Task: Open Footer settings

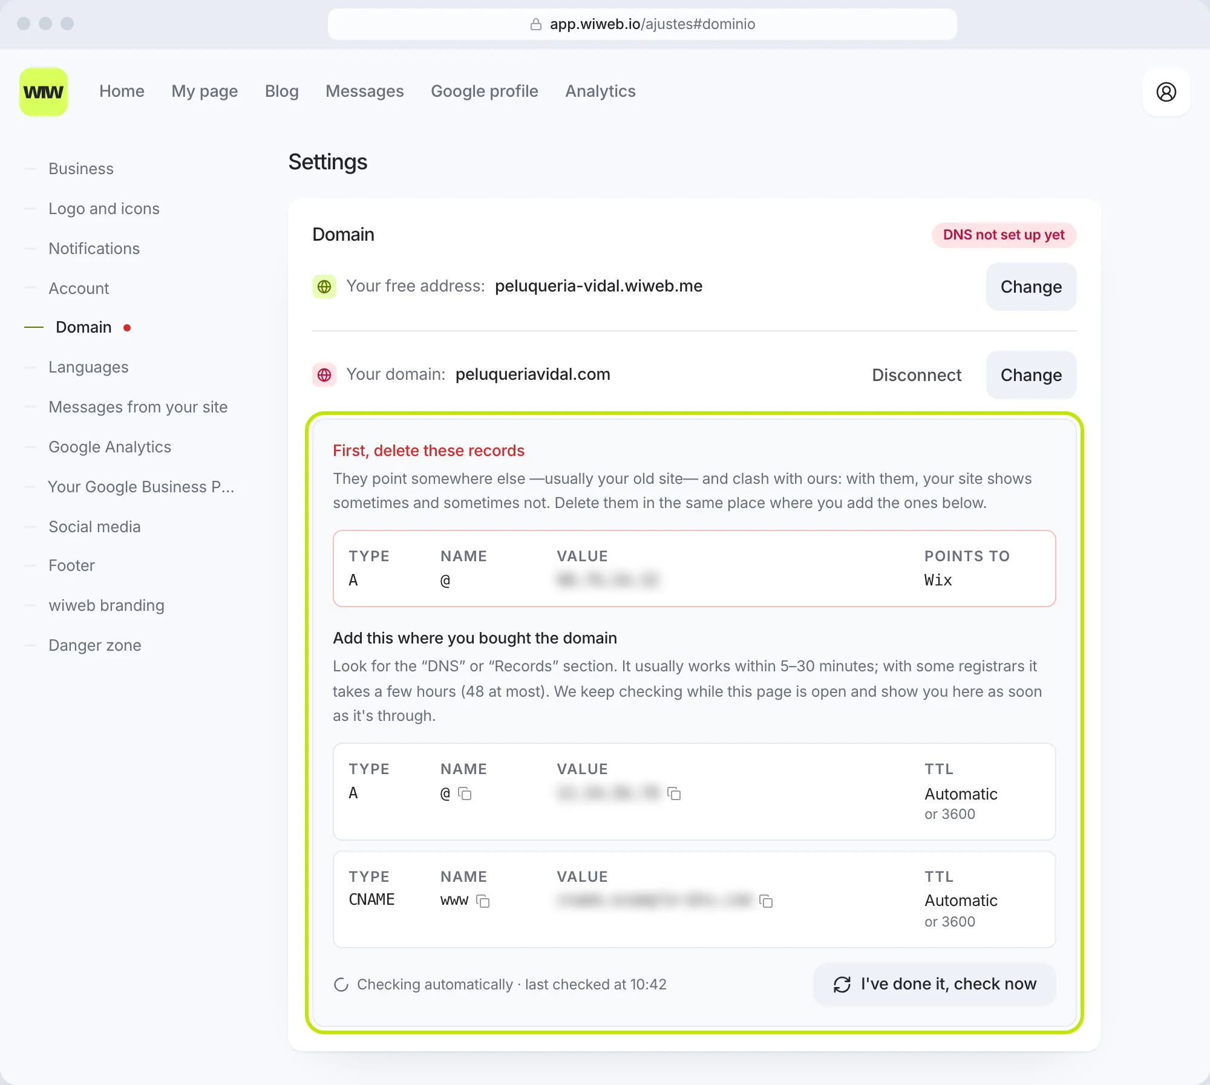Action: pyautogui.click(x=71, y=565)
